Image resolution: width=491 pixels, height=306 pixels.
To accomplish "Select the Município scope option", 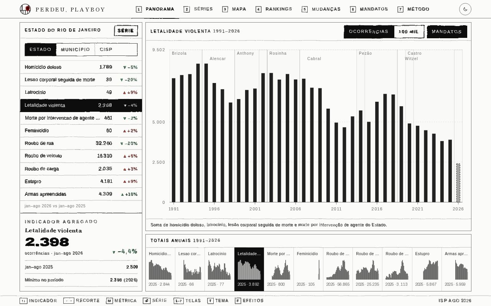I will pos(75,50).
